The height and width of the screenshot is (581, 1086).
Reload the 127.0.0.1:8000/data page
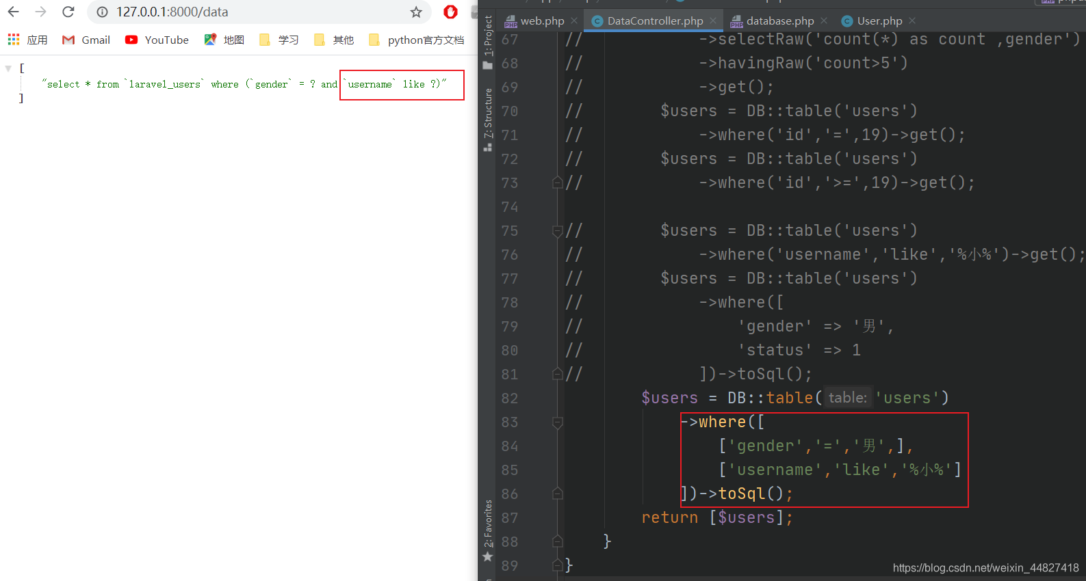(68, 12)
